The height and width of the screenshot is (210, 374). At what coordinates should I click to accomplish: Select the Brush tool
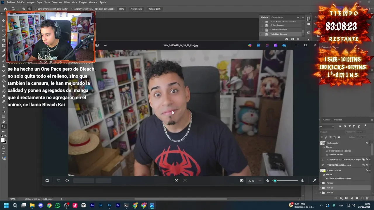click(x=4, y=61)
